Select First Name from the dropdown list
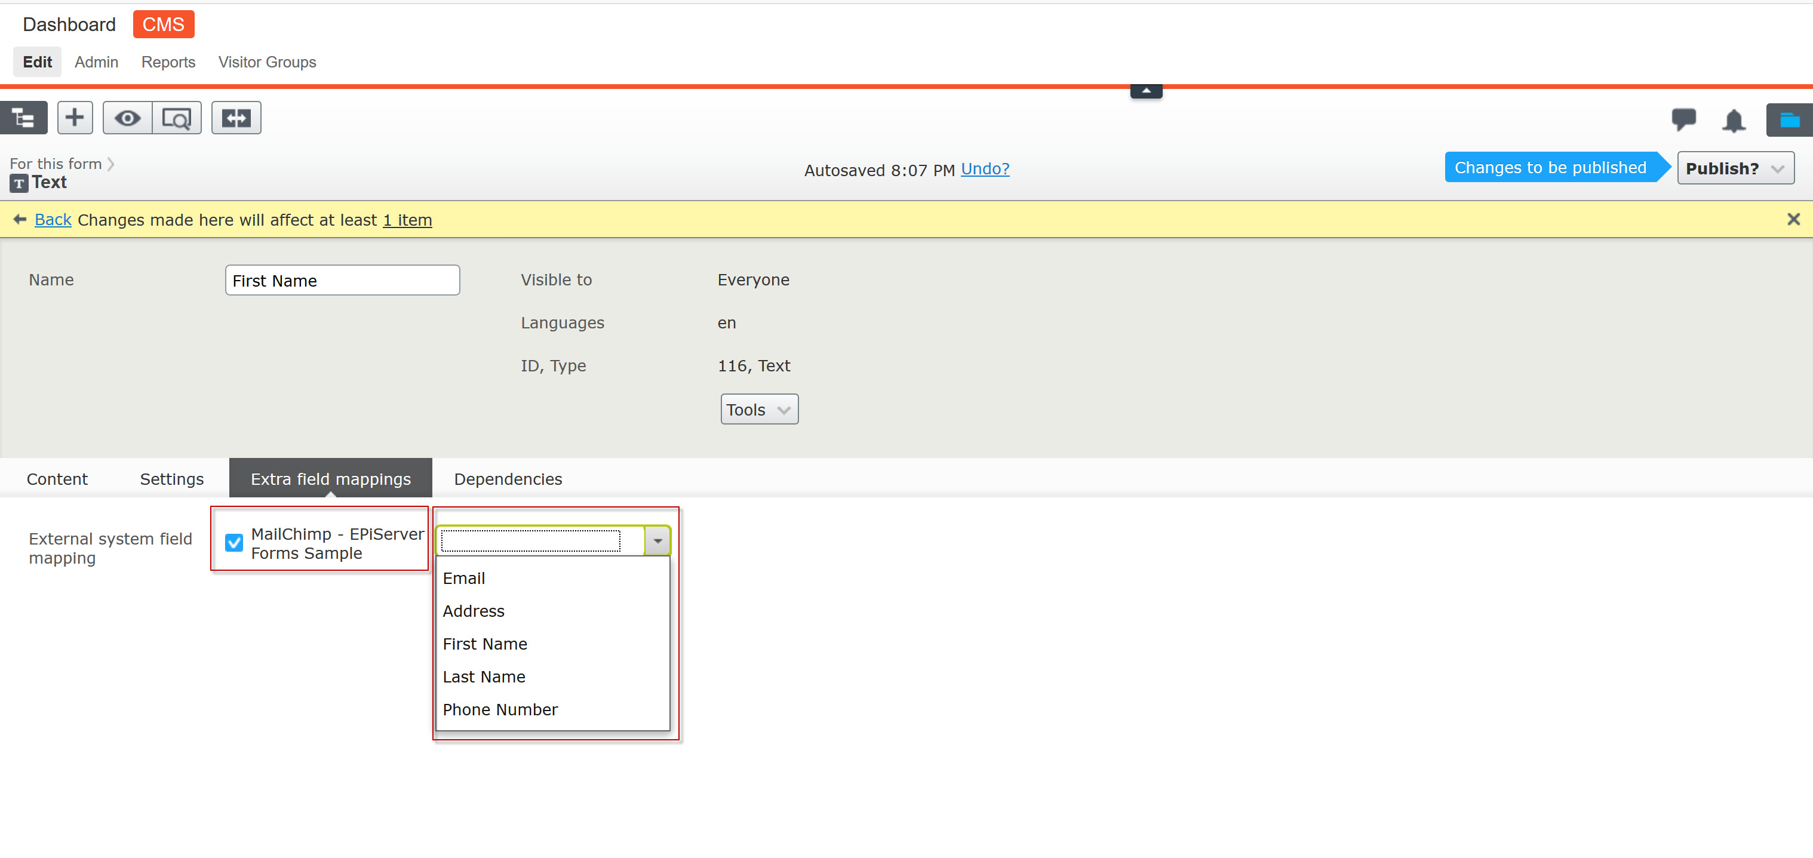The width and height of the screenshot is (1813, 858). (485, 643)
